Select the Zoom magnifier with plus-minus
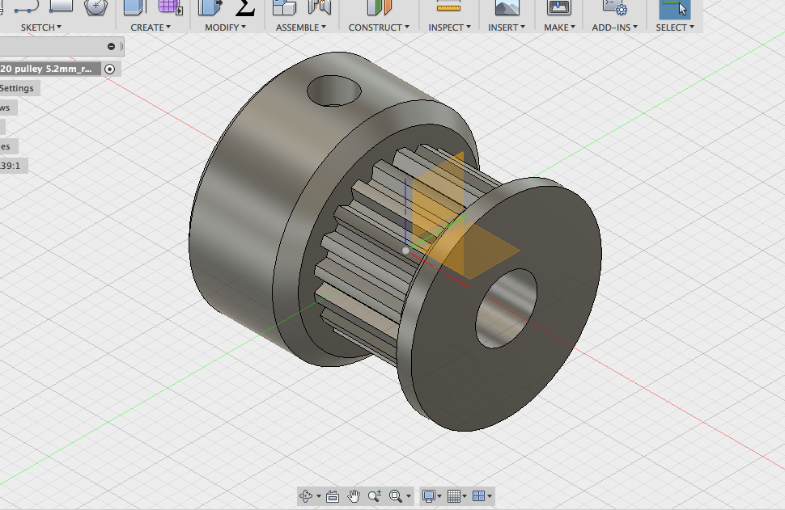Screen dimensions: 785x510 (x=375, y=496)
